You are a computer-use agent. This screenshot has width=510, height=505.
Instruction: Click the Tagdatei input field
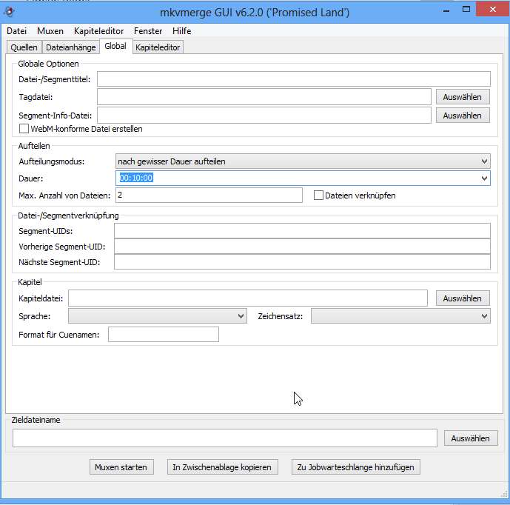point(264,97)
